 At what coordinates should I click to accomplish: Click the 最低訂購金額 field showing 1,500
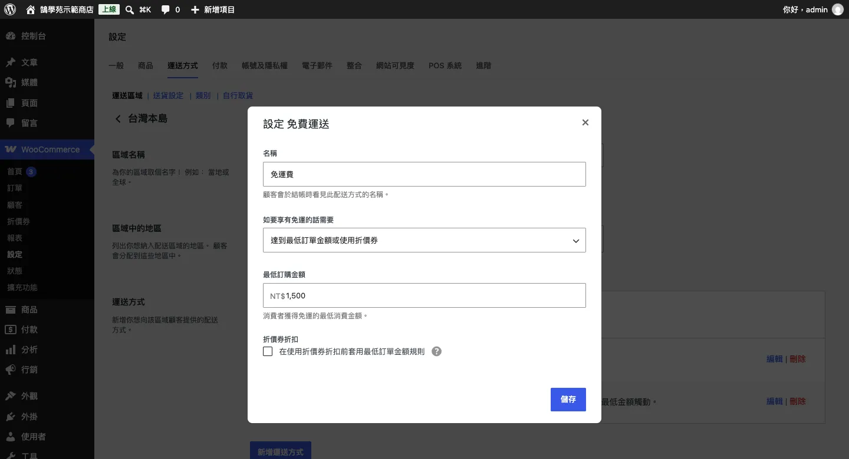(424, 295)
